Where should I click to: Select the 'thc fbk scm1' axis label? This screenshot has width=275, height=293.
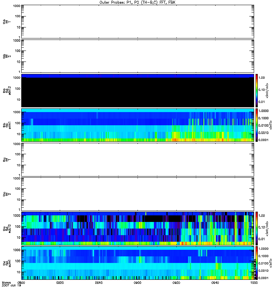tap(7, 263)
